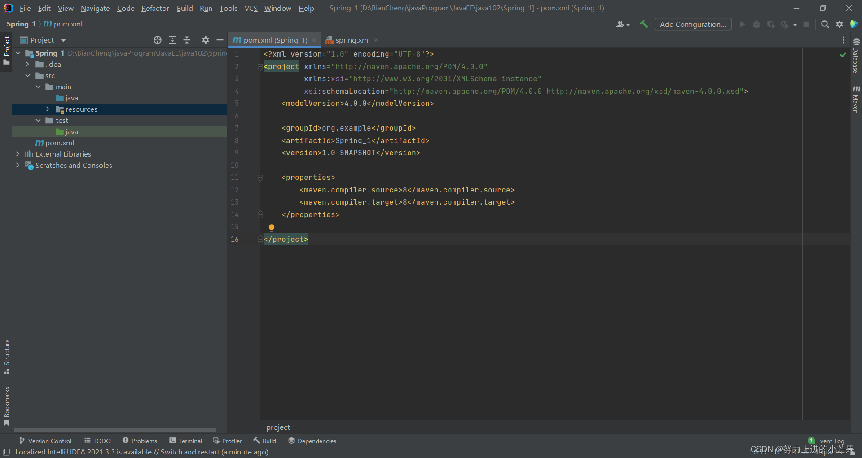Open the TODO tool window

97,441
